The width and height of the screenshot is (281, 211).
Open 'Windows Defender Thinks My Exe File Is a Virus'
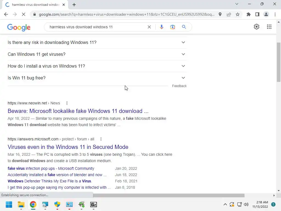50,181
